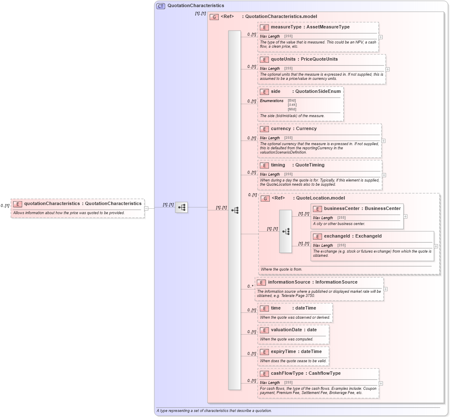Viewport: 450px width, 417px height.
Task: Expand the informationSource element
Action: pos(386,289)
